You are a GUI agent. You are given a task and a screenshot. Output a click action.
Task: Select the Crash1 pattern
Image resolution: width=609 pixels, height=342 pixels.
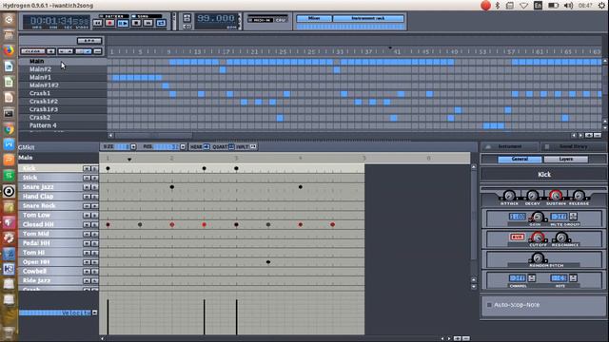pyautogui.click(x=63, y=93)
